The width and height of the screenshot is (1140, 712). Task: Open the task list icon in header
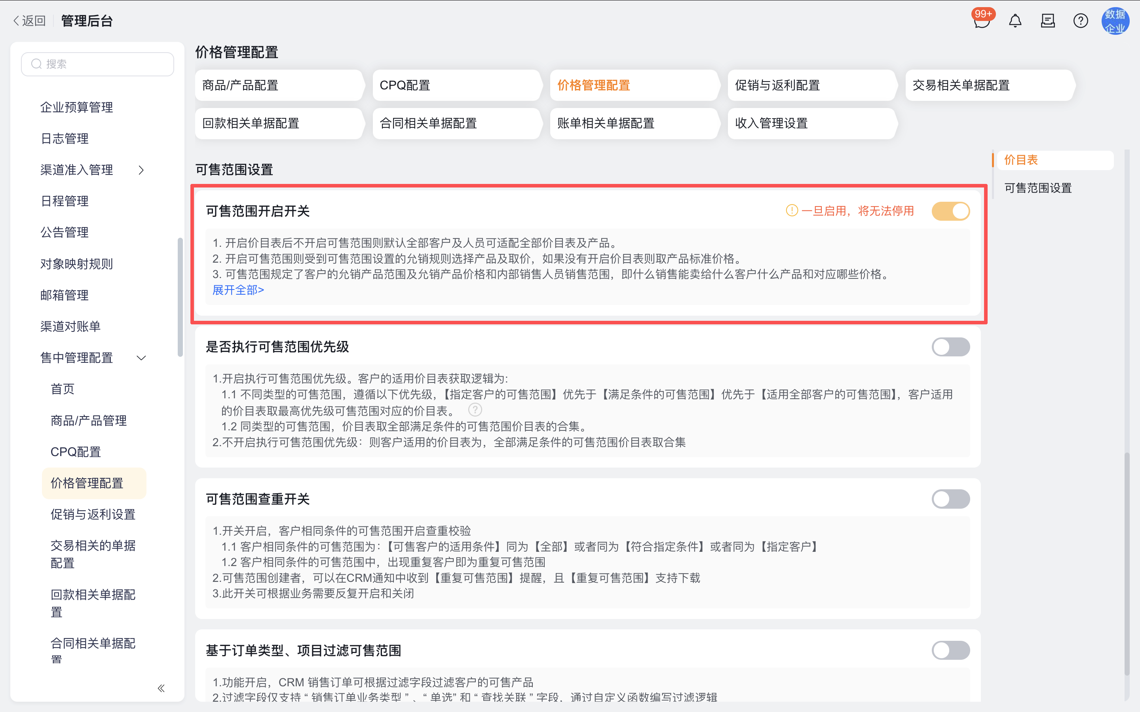click(1048, 21)
